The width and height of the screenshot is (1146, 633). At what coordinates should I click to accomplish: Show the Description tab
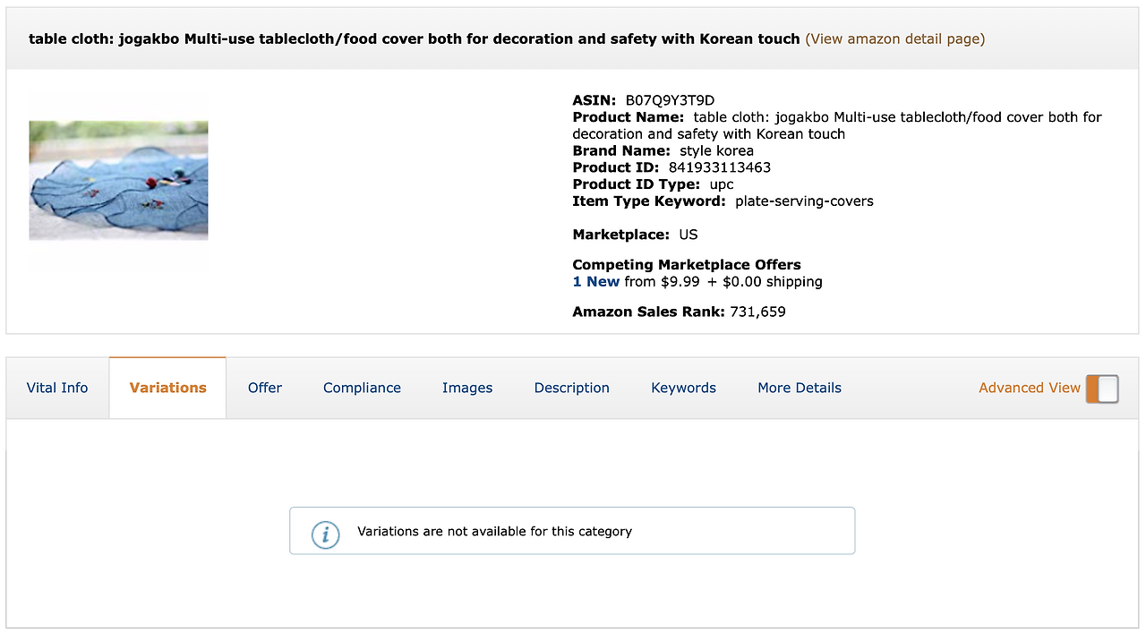coord(571,388)
